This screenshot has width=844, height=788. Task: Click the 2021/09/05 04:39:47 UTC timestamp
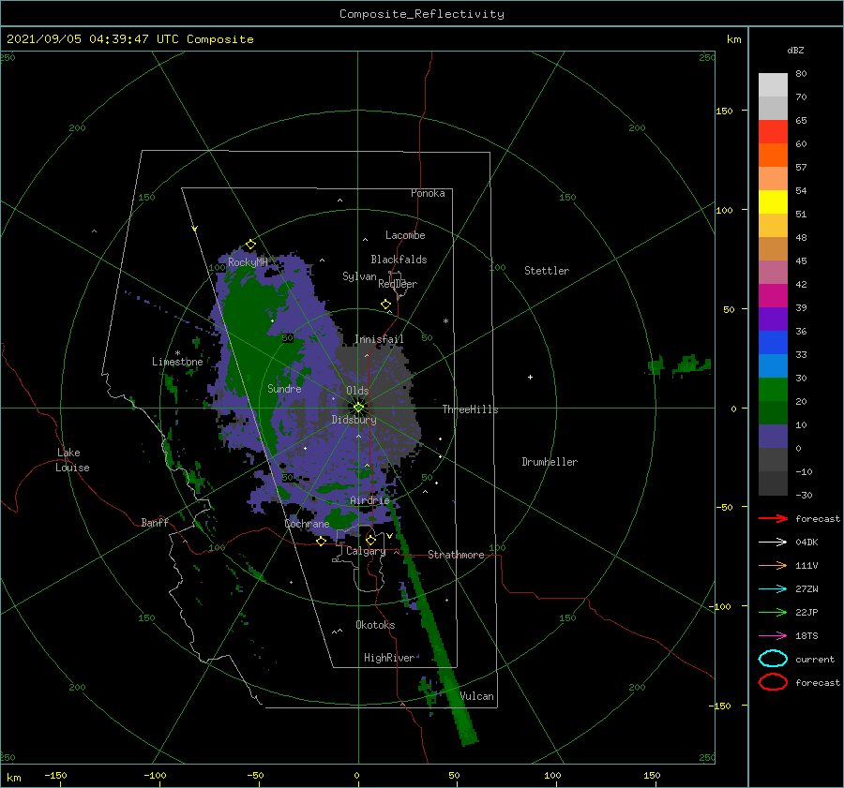tap(129, 39)
